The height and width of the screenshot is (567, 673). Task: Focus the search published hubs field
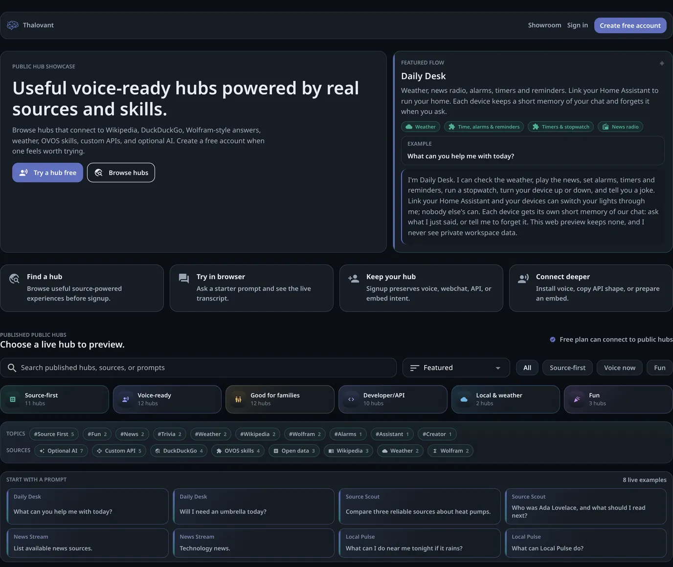tap(198, 368)
